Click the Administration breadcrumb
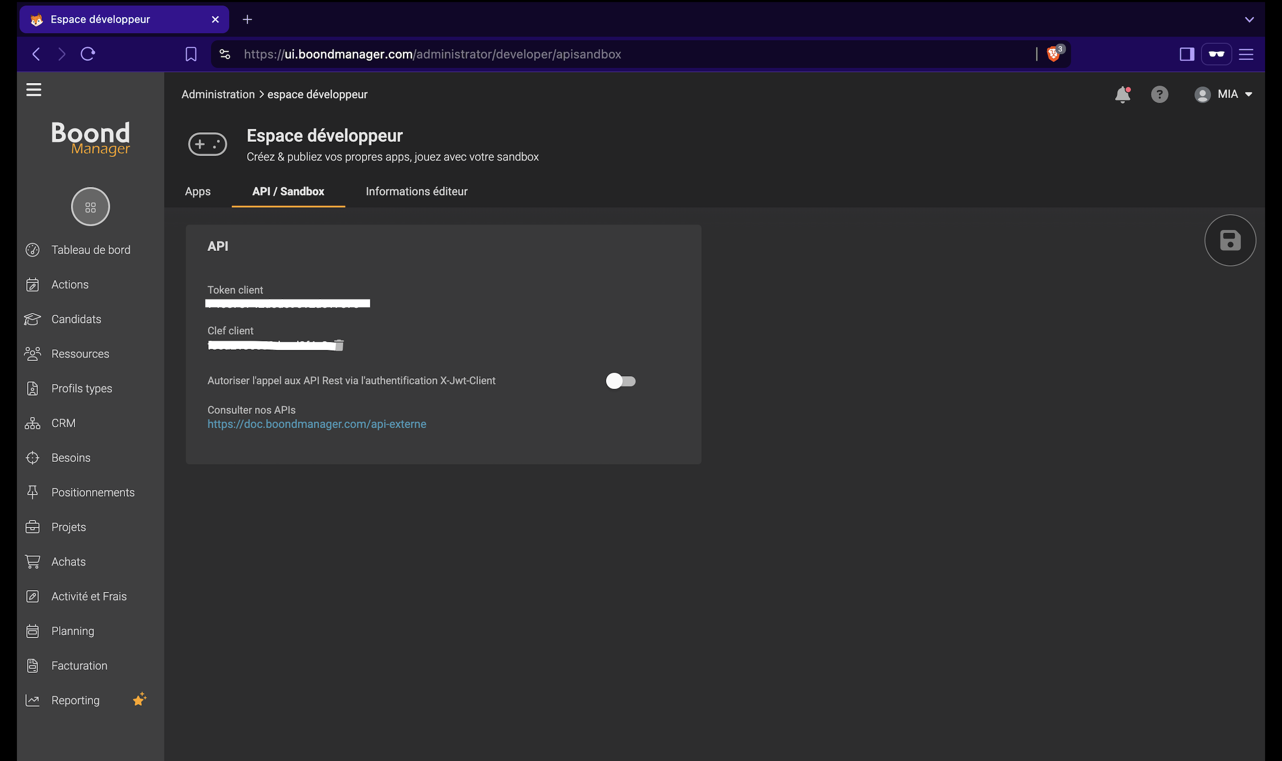Image resolution: width=1282 pixels, height=761 pixels. pos(218,94)
